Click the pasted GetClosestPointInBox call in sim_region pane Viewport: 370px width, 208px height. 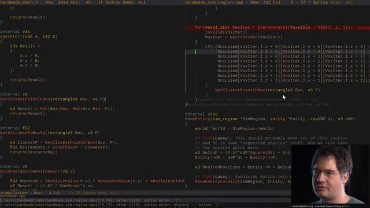pyautogui.click(x=268, y=90)
